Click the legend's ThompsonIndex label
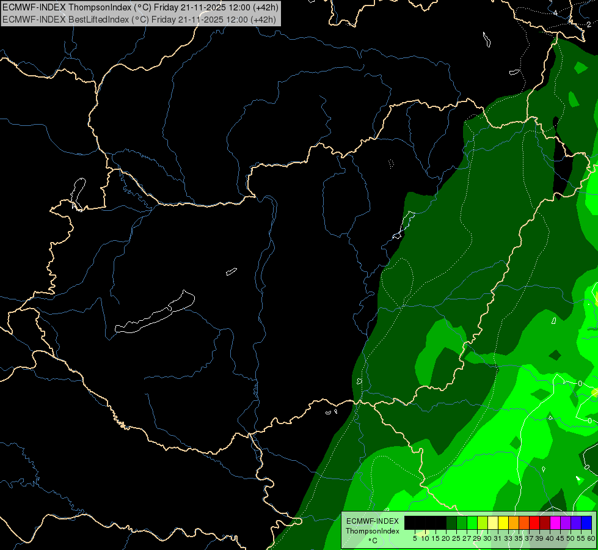 coord(373,531)
